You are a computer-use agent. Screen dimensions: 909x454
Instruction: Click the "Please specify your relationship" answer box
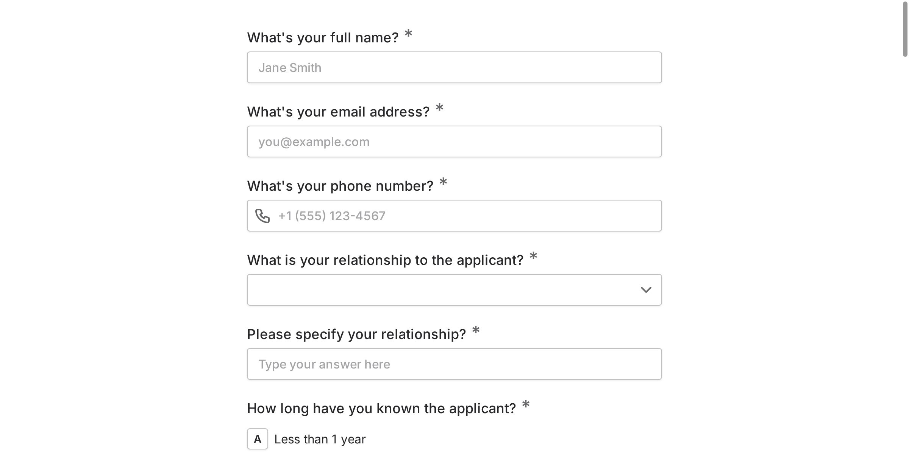point(454,364)
